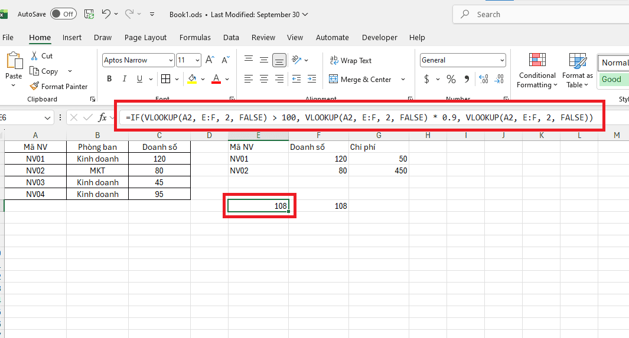Viewport: 629px width, 338px height.
Task: Click Decrease Indent icon
Action: pyautogui.click(x=296, y=79)
